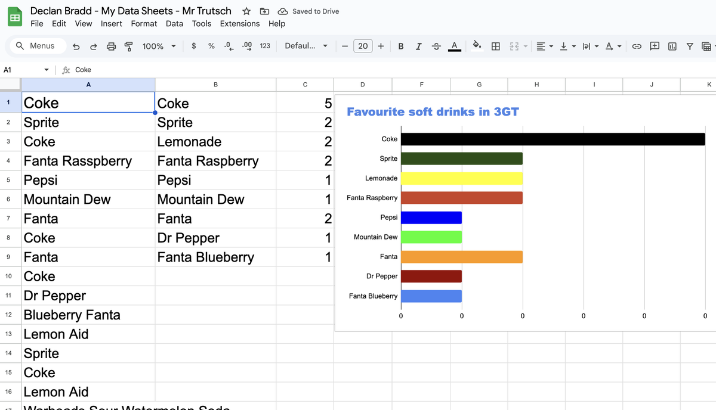Insert a comment

pyautogui.click(x=655, y=46)
